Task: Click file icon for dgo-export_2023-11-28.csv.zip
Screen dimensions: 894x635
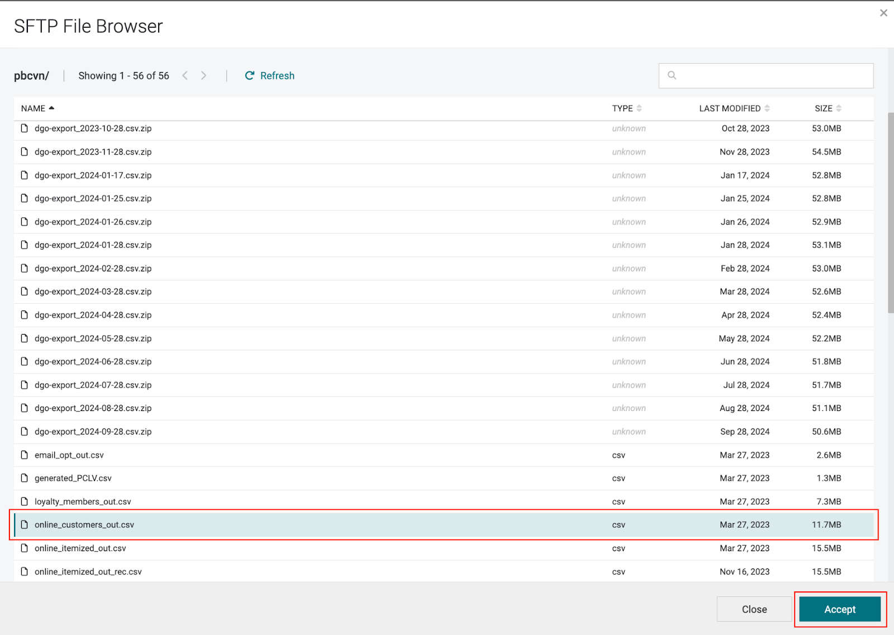Action: 24,152
